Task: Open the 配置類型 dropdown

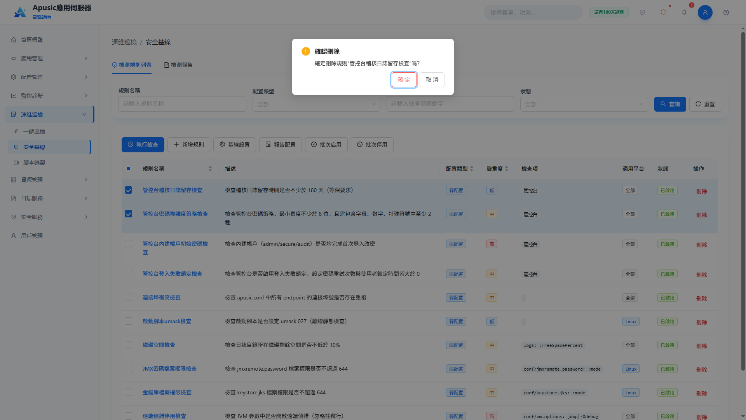Action: [316, 104]
